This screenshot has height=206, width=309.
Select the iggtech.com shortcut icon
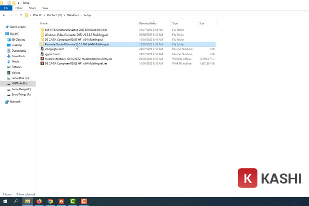tap(42, 54)
